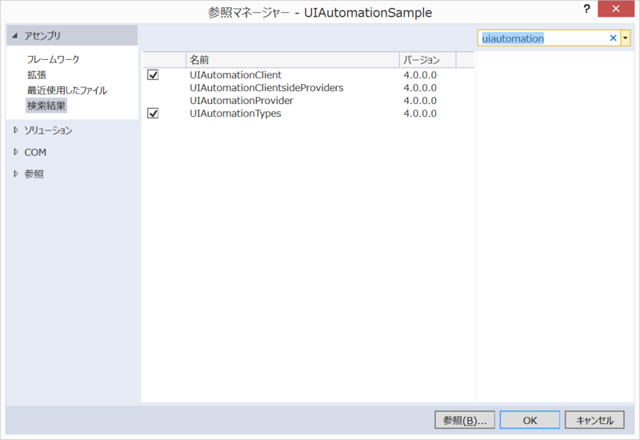
Task: Open the search box dropdown arrow
Action: point(626,38)
